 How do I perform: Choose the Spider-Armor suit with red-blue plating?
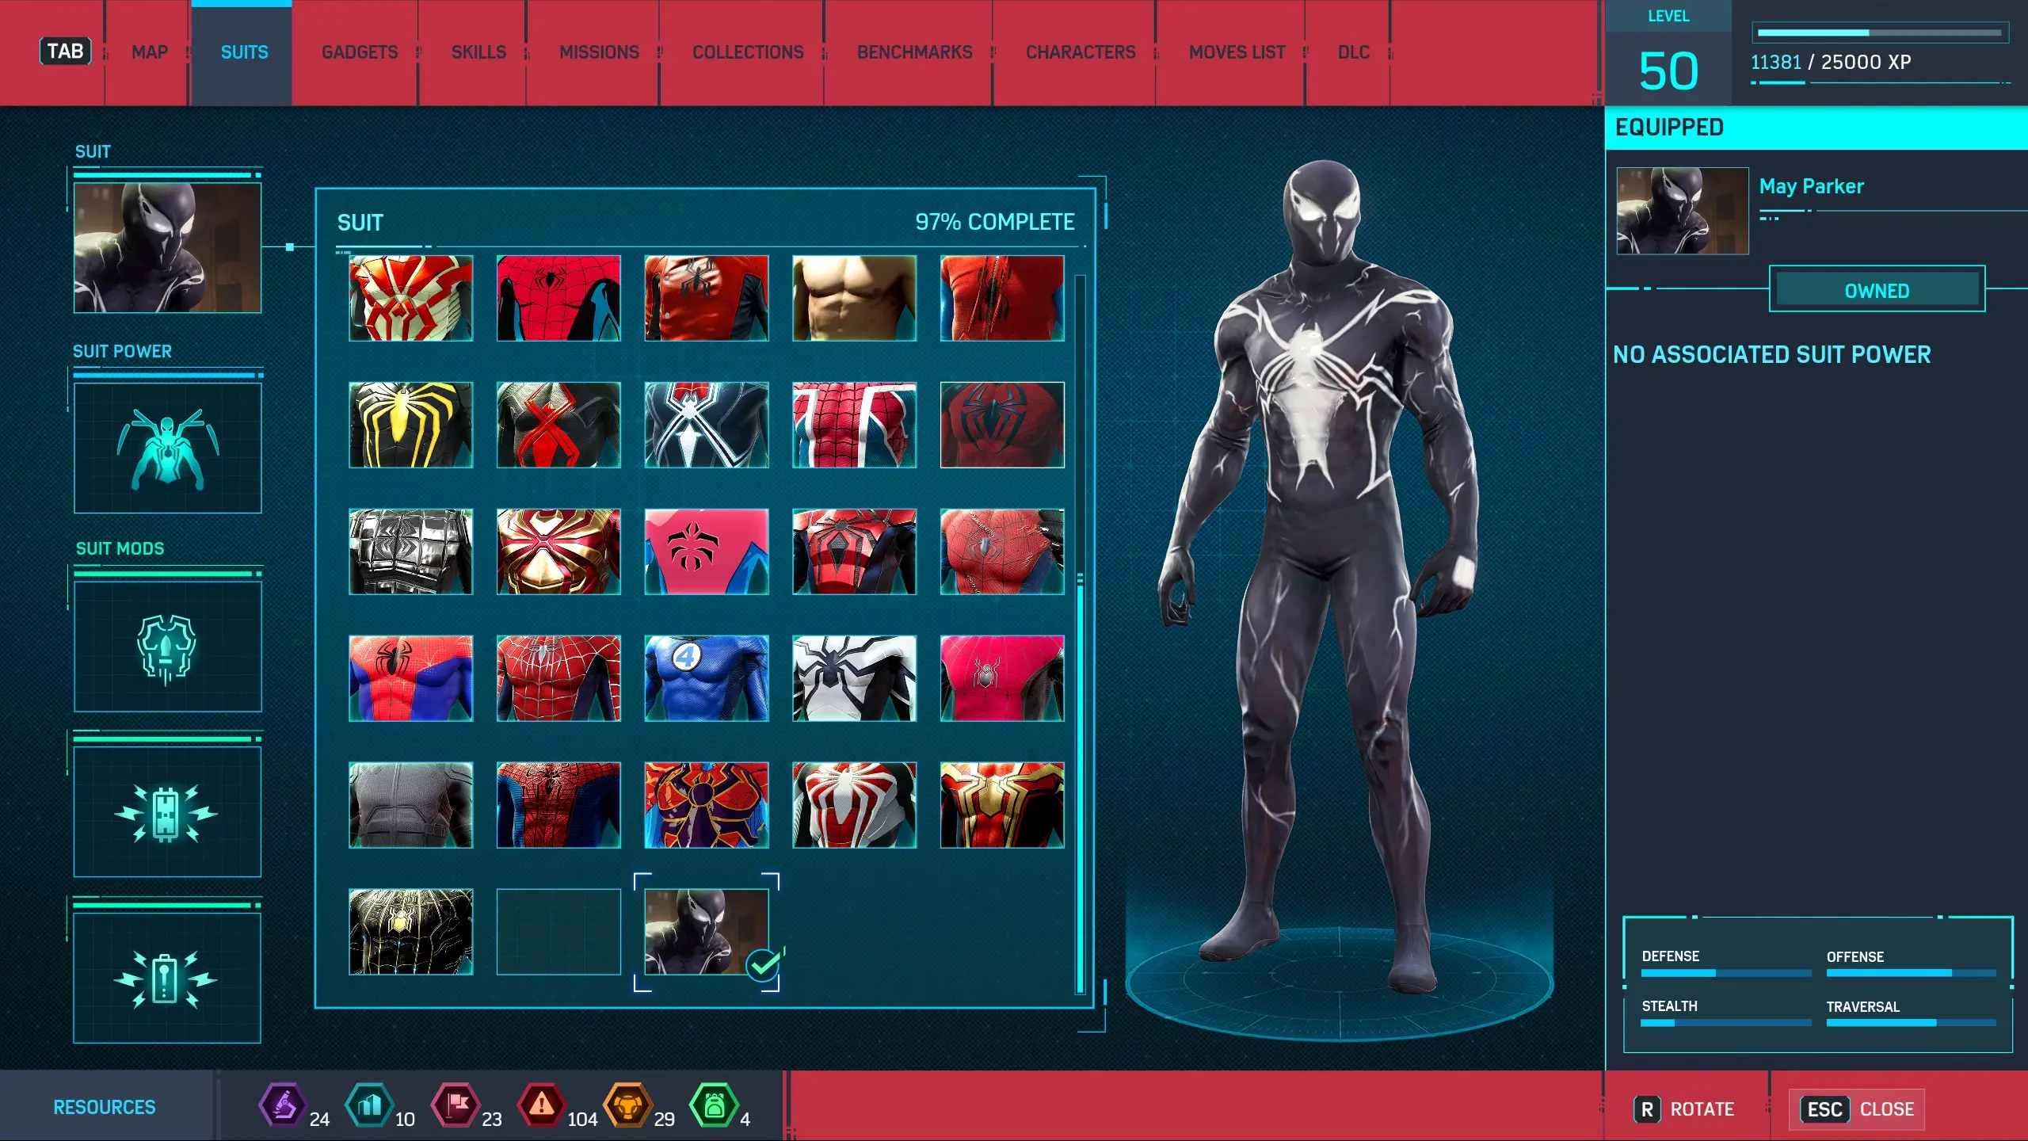(x=854, y=551)
